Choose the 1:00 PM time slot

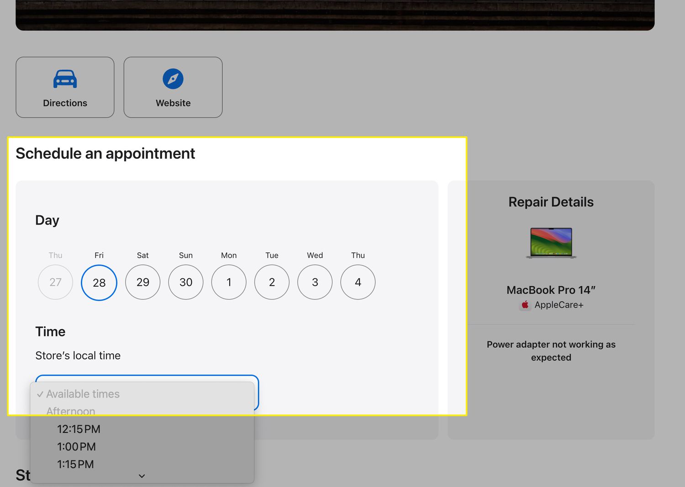[76, 447]
